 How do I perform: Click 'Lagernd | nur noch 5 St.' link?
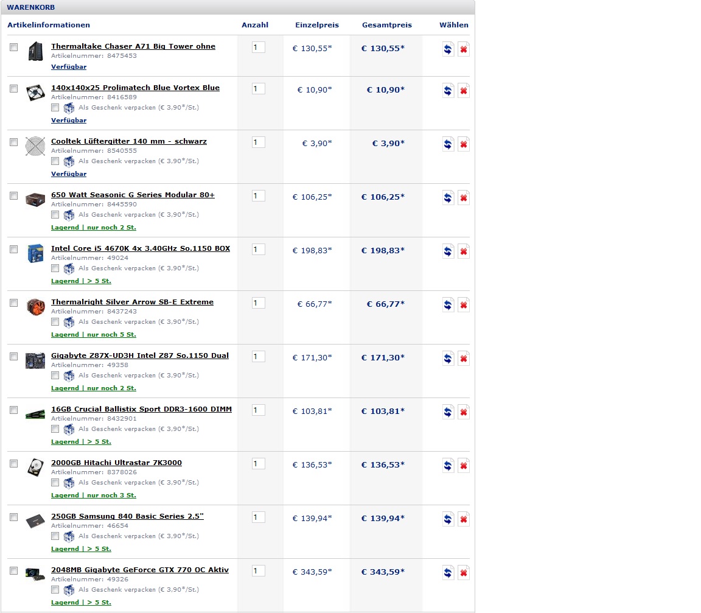pyautogui.click(x=94, y=334)
